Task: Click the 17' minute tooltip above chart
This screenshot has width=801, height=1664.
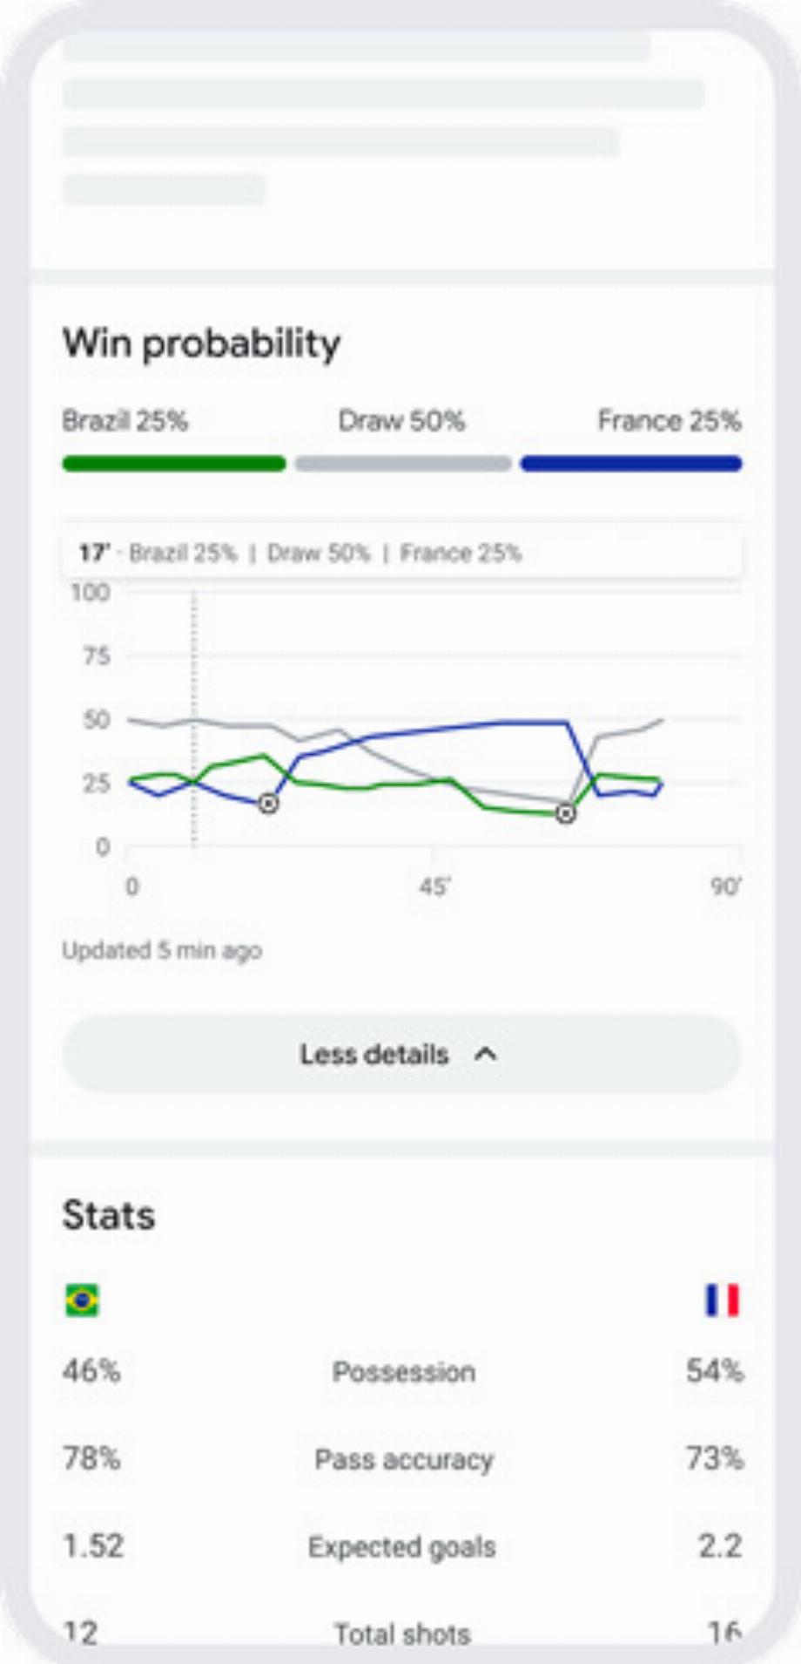Action: (x=401, y=553)
